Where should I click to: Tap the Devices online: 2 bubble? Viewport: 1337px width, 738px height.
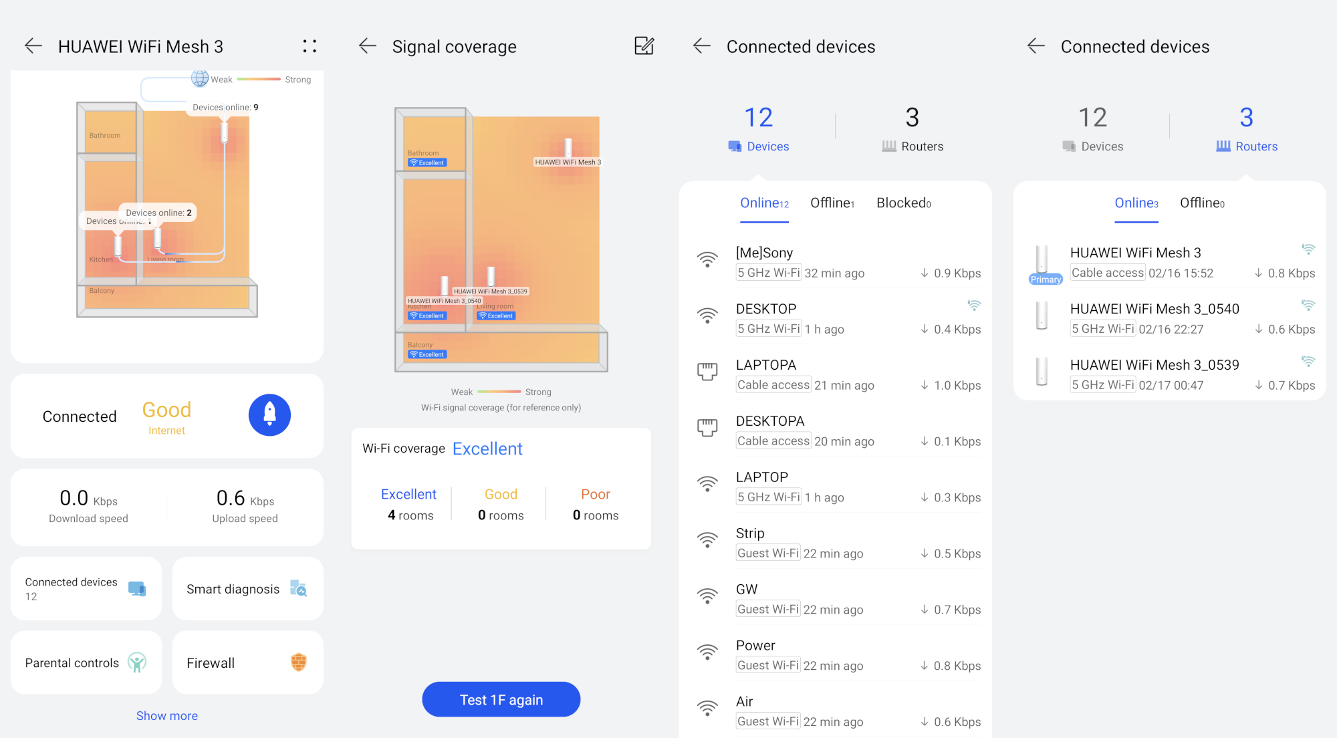point(158,213)
